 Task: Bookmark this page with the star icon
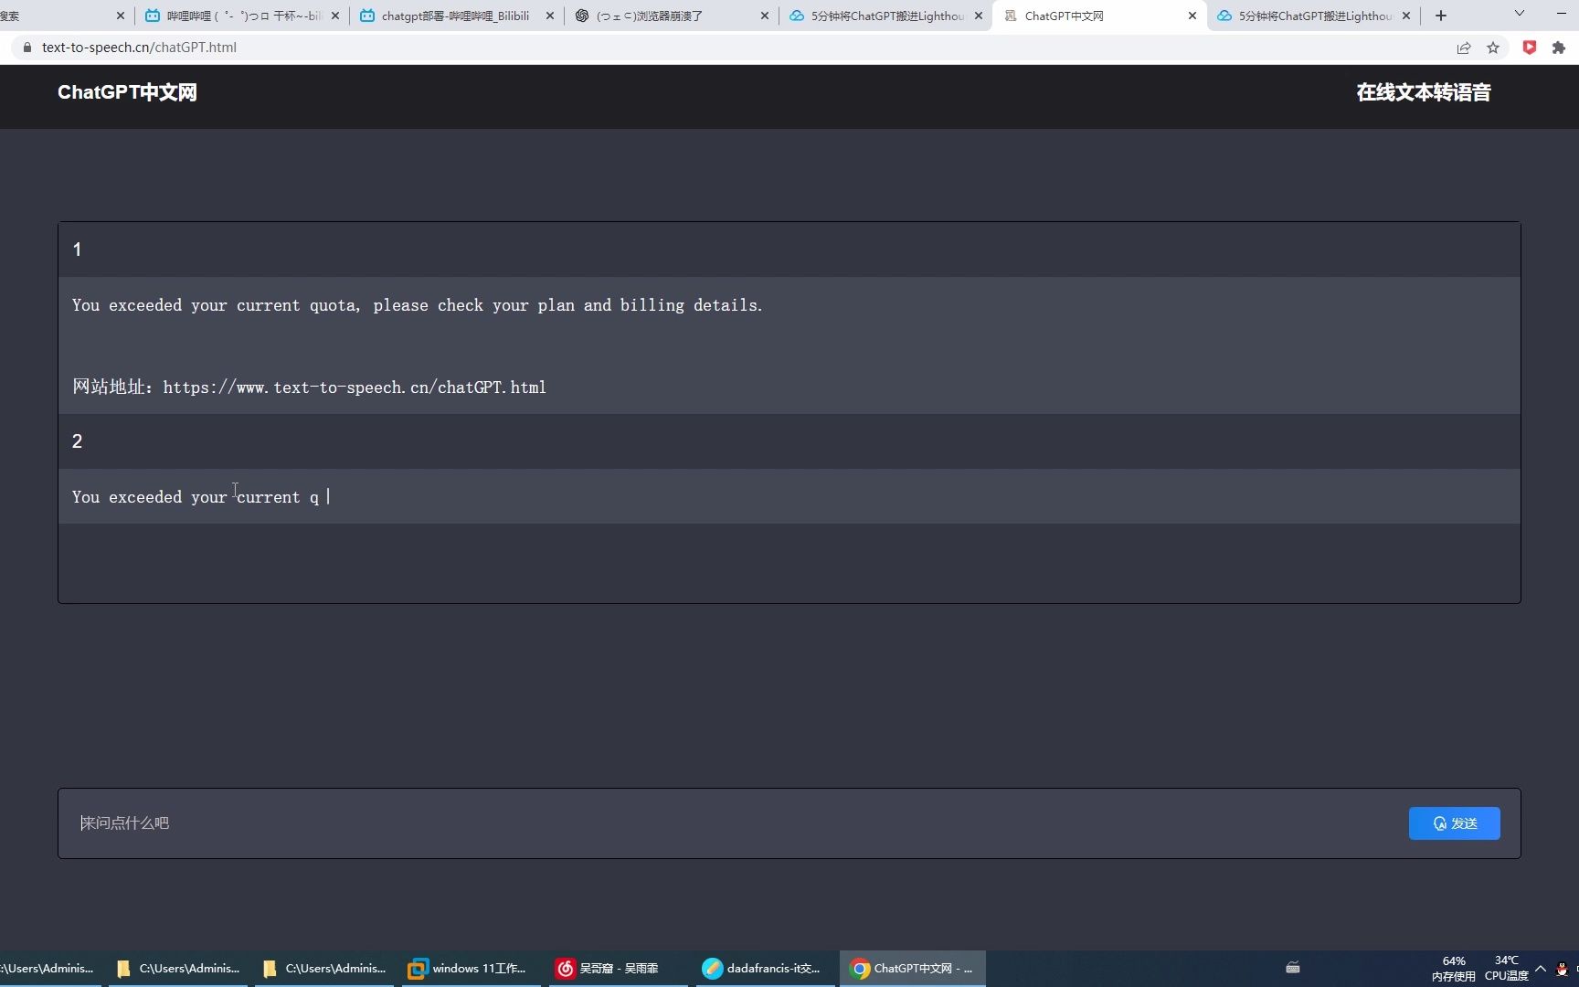(1493, 48)
